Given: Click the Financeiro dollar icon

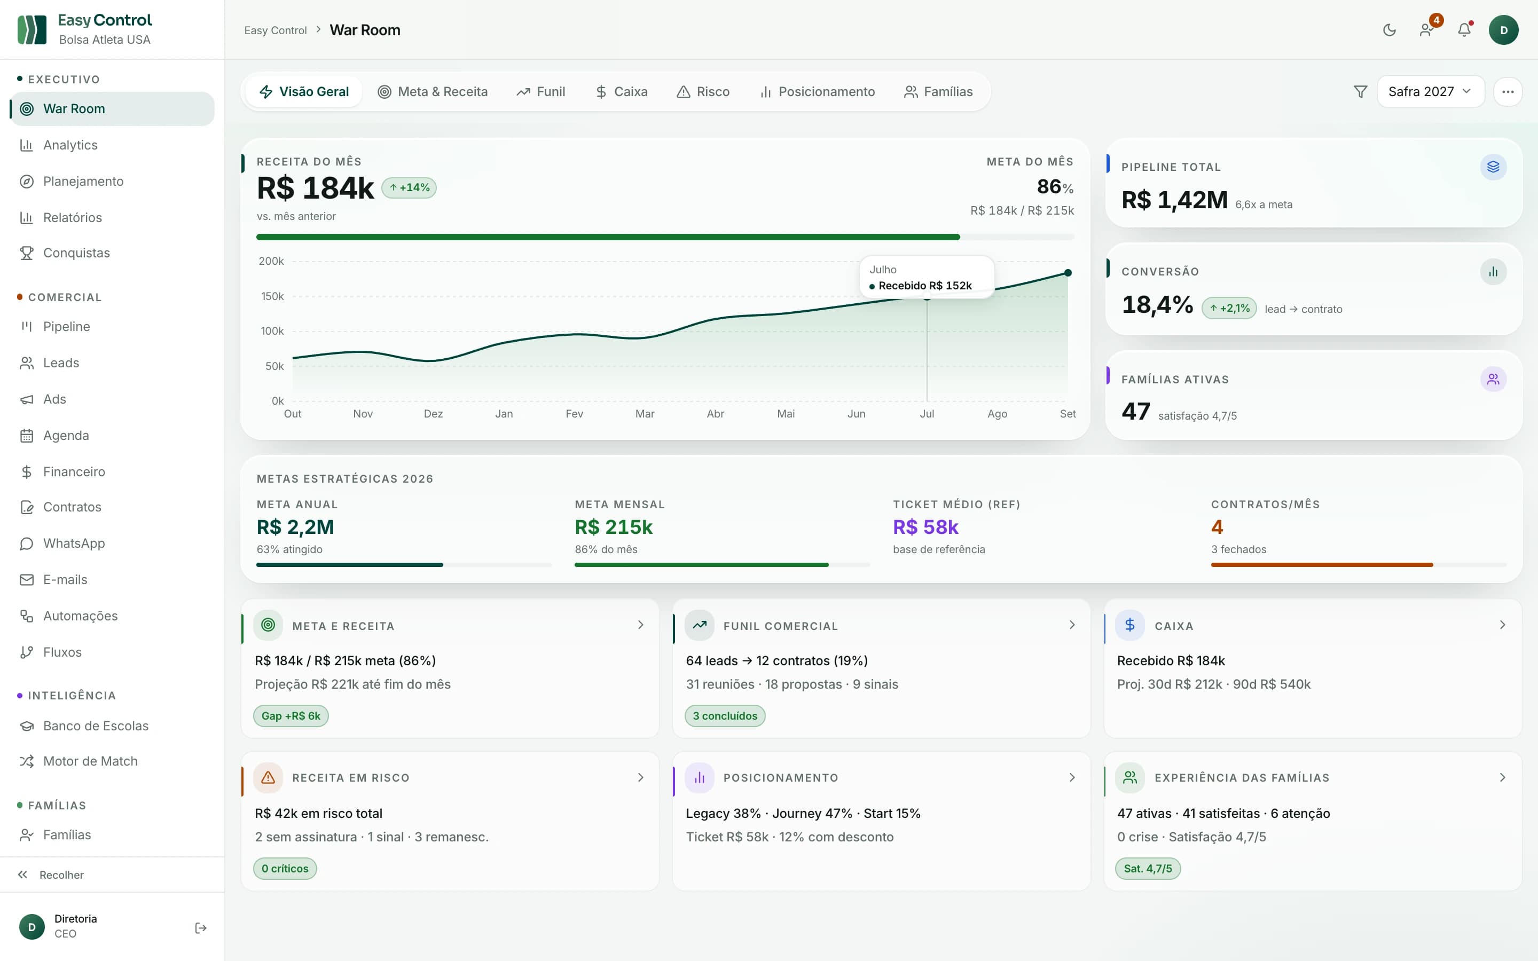Looking at the screenshot, I should coord(27,471).
